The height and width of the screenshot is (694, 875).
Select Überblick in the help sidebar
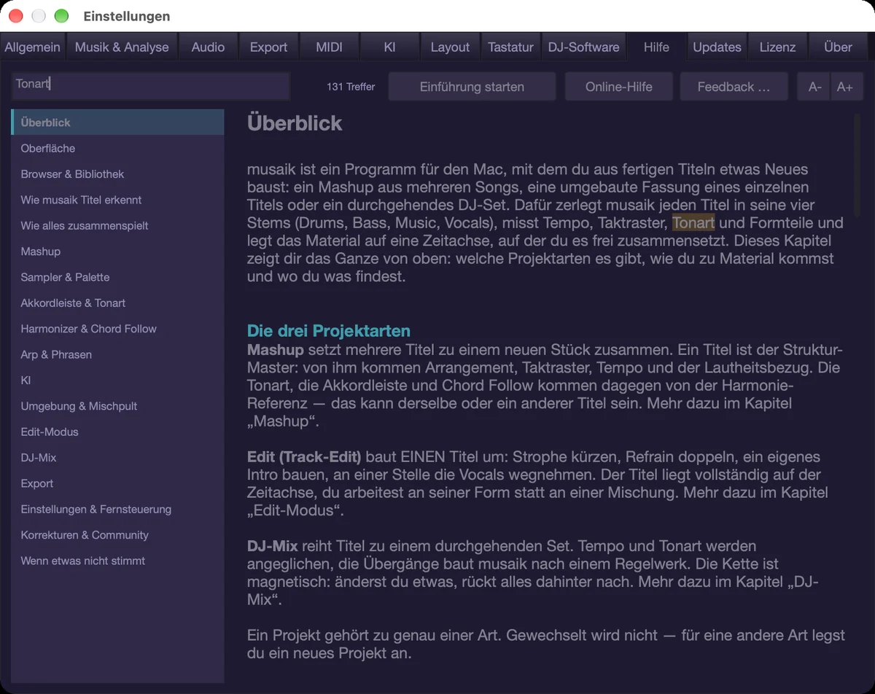point(118,122)
